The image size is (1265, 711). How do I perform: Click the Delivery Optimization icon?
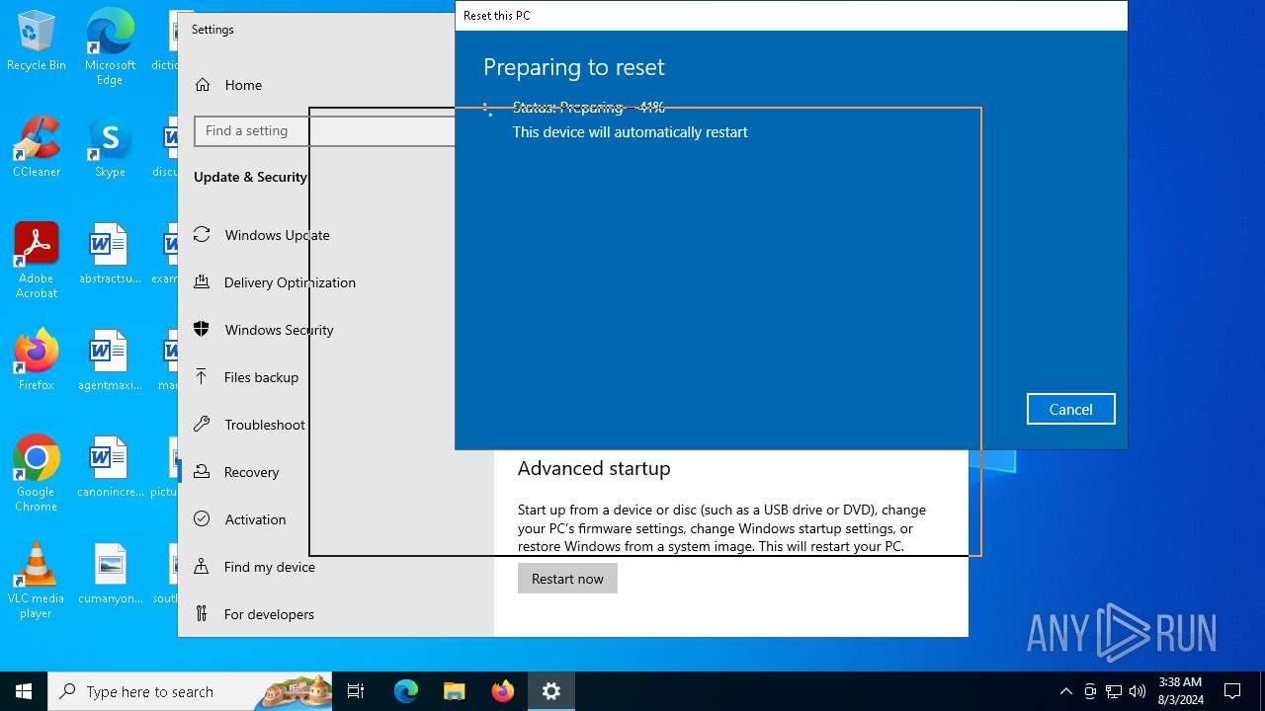point(202,281)
